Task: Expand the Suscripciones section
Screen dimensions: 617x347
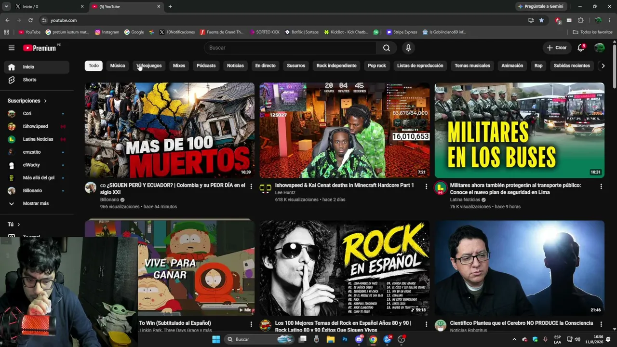Action: tap(27, 101)
